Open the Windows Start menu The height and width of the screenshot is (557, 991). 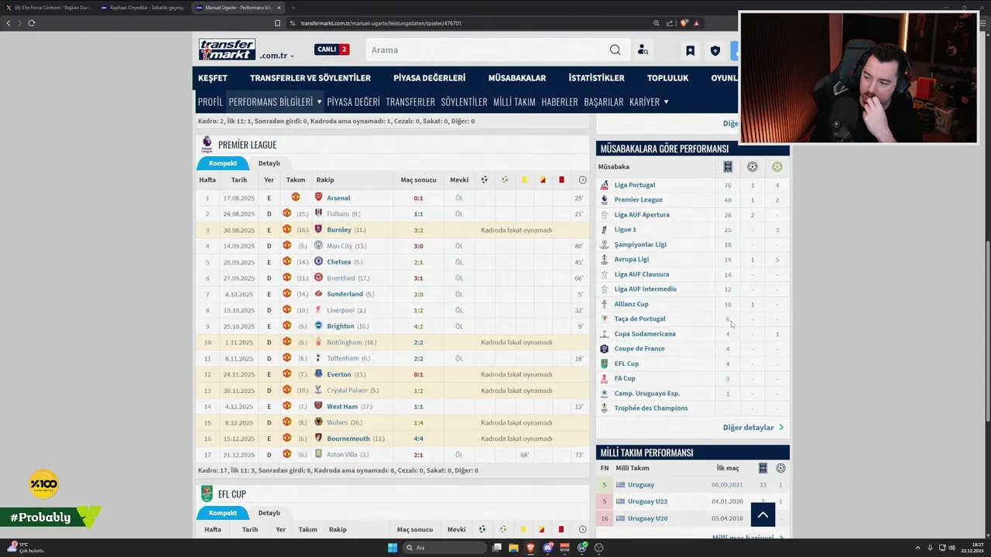pyautogui.click(x=393, y=548)
